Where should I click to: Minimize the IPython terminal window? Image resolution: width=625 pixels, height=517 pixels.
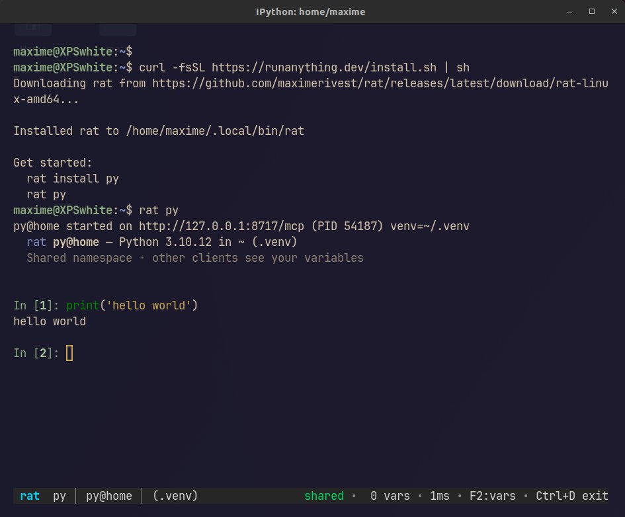click(x=569, y=12)
